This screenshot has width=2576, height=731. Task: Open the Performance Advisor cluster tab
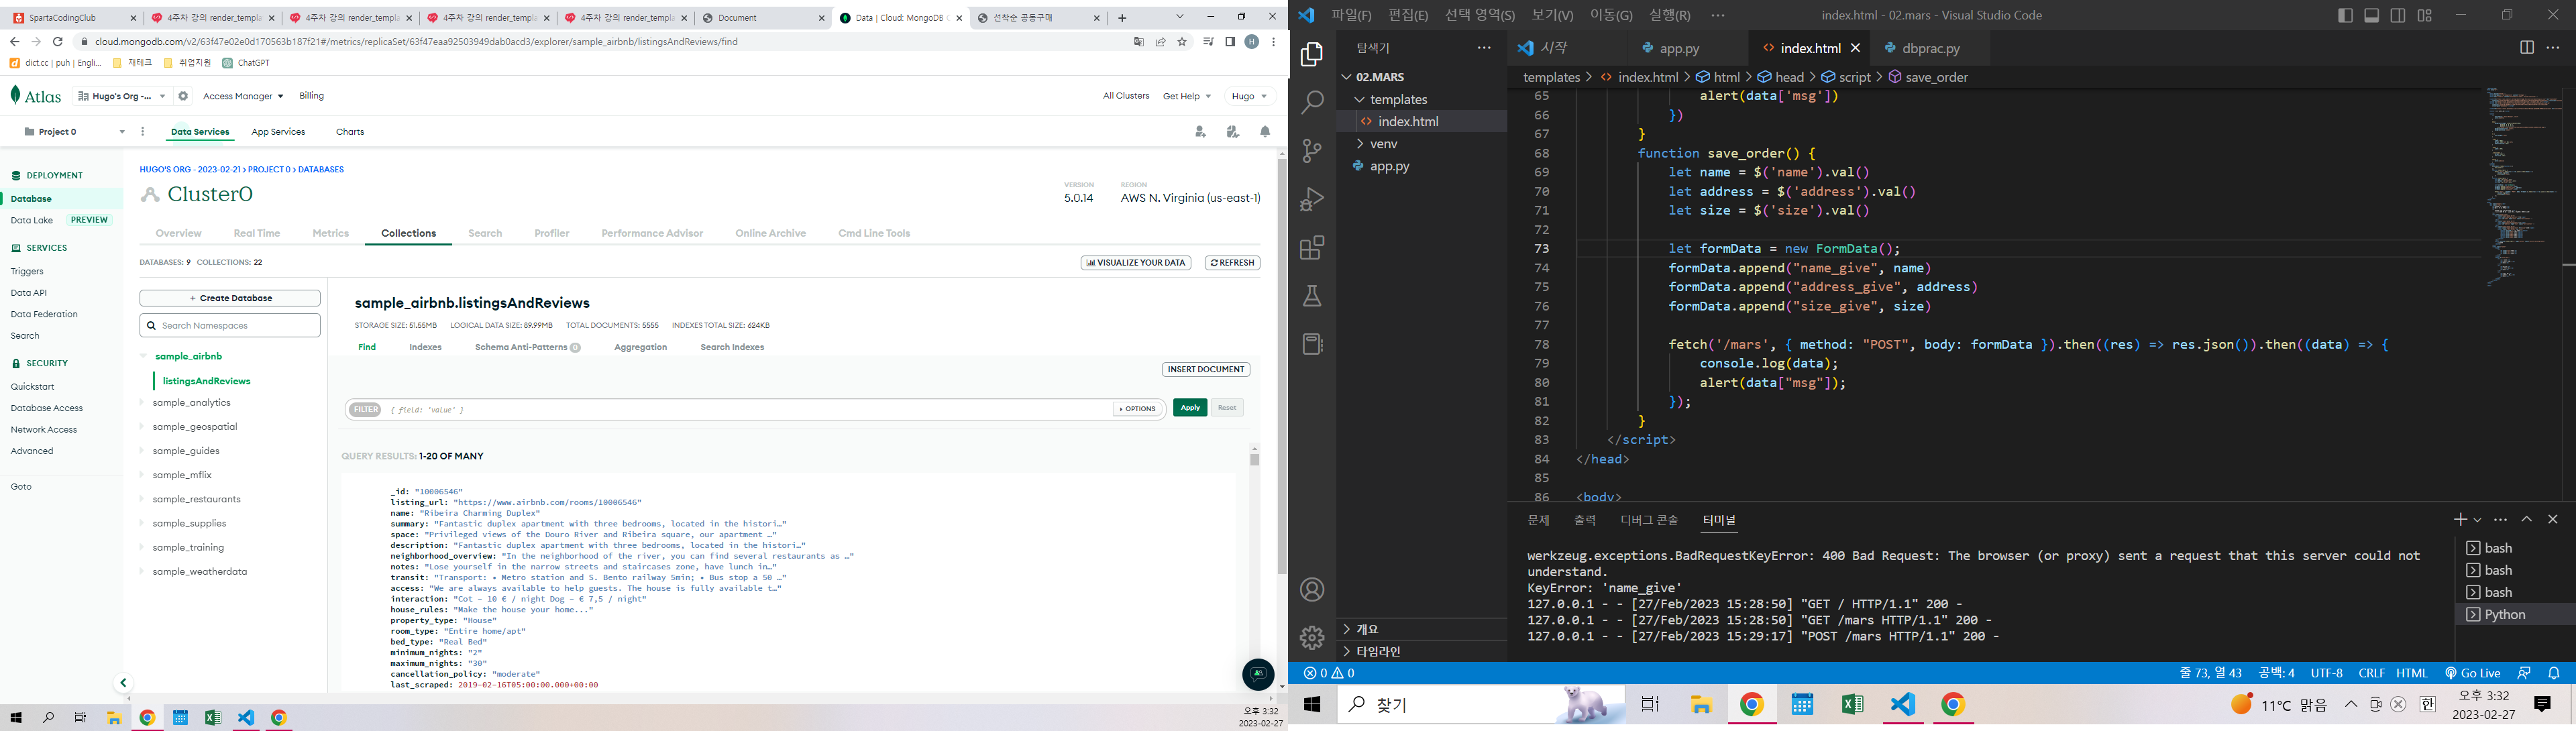tap(652, 233)
